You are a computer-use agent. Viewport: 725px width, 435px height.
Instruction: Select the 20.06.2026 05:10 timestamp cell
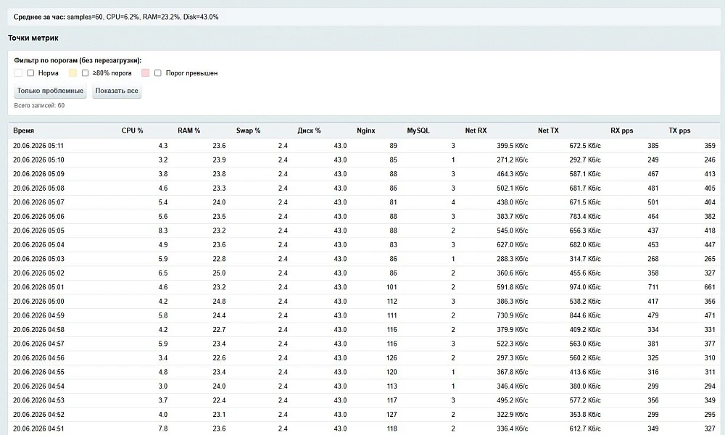tap(38, 160)
